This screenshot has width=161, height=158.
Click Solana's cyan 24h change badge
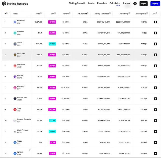tap(52, 44)
